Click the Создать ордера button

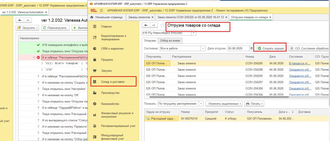(x=271, y=48)
